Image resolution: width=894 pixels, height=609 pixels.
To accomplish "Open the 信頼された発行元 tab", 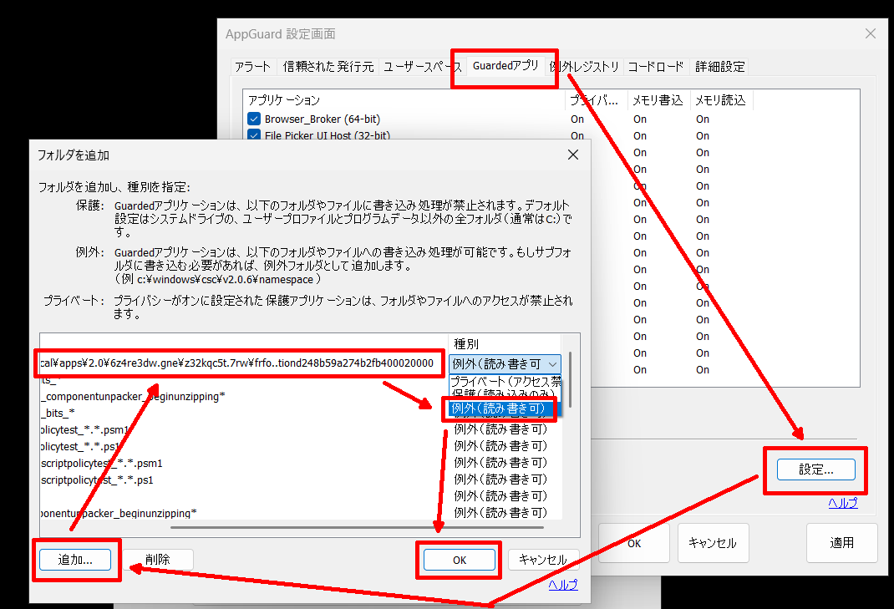I will [328, 67].
